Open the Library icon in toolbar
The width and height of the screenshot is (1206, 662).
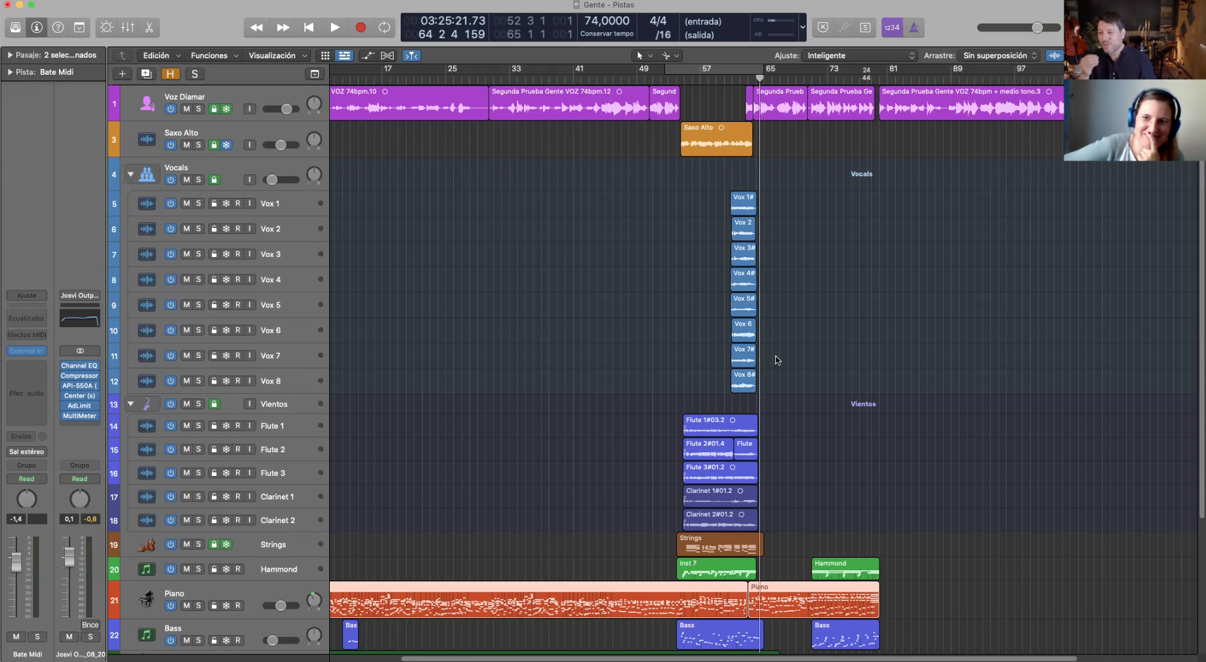15,28
